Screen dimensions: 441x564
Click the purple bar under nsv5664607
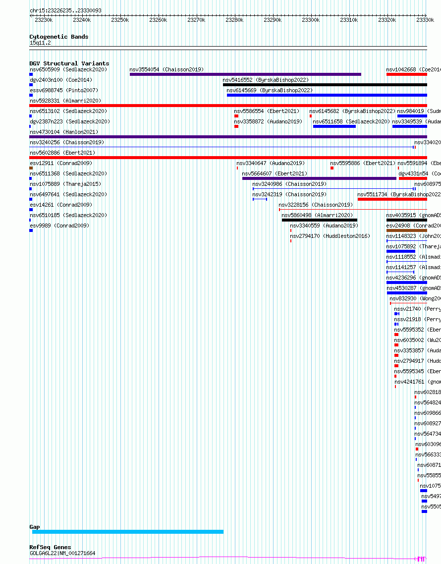click(319, 178)
